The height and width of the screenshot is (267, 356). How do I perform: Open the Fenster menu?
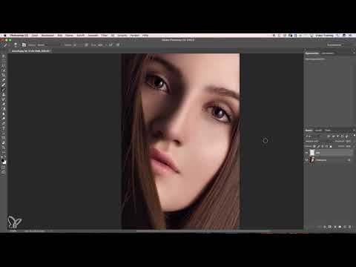pyautogui.click(x=135, y=36)
